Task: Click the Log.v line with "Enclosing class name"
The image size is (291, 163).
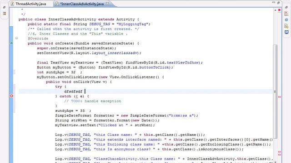Action: point(163,144)
